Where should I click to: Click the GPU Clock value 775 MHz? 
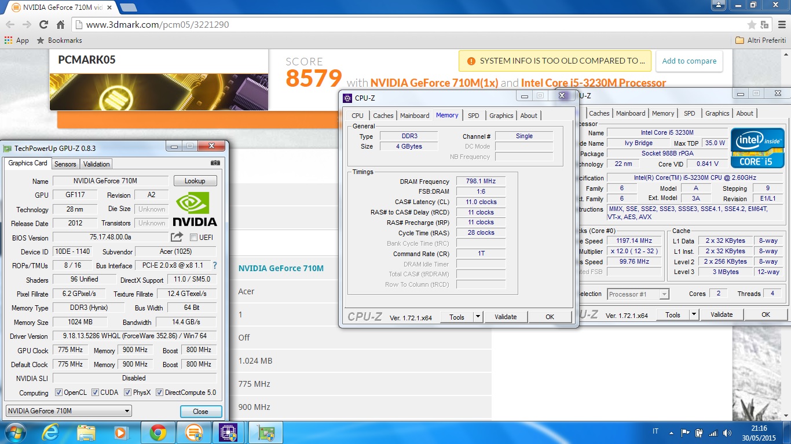tap(71, 350)
